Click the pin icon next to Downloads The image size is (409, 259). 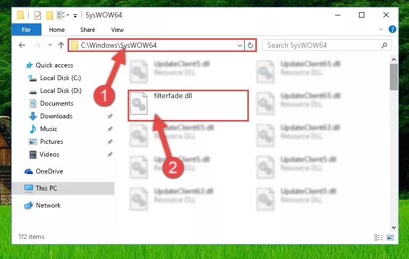tap(110, 116)
